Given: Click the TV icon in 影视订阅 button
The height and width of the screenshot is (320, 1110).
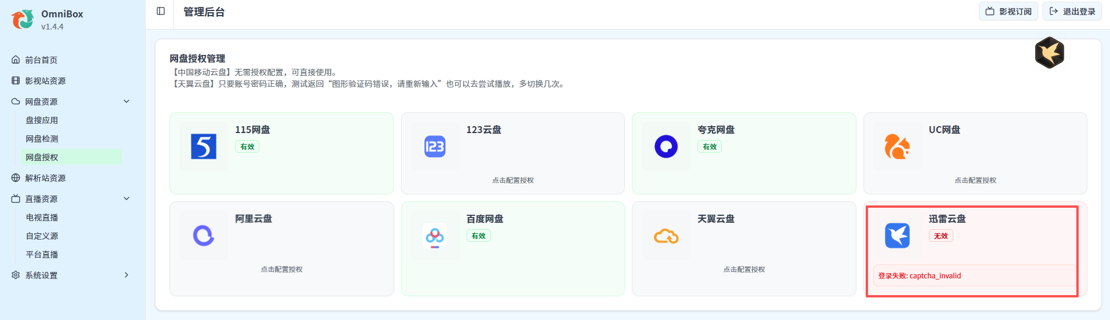Looking at the screenshot, I should coord(990,11).
